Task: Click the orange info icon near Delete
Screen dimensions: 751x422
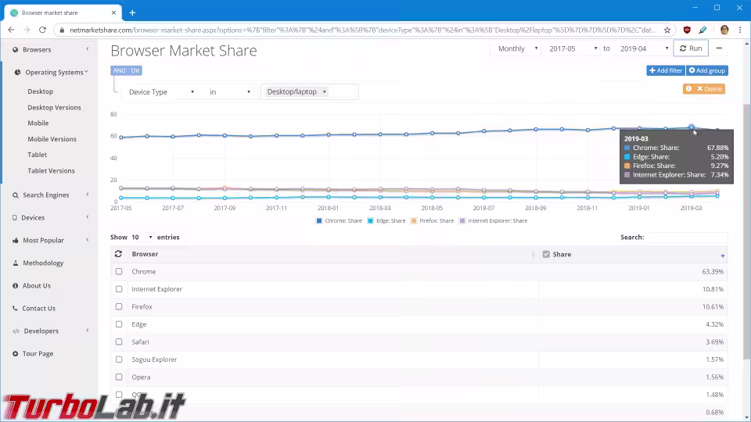Action: point(688,89)
